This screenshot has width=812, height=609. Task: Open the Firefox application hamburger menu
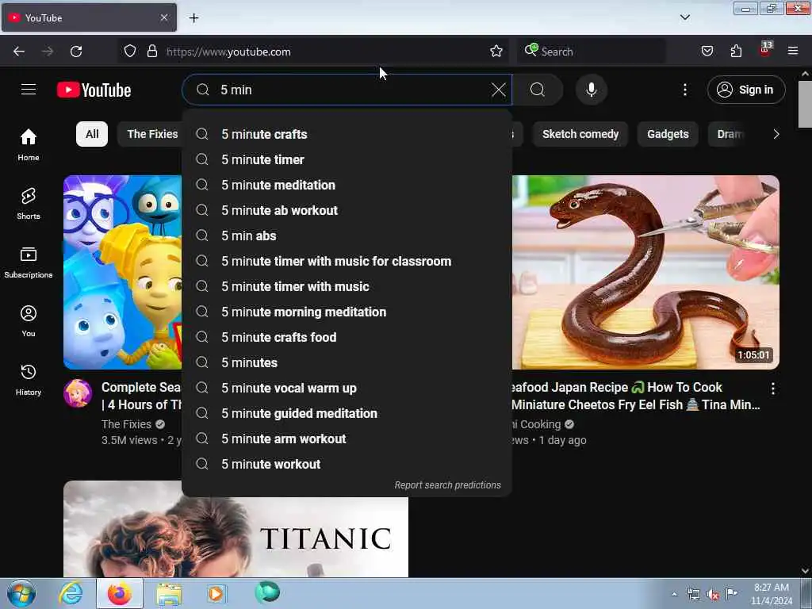(x=792, y=51)
